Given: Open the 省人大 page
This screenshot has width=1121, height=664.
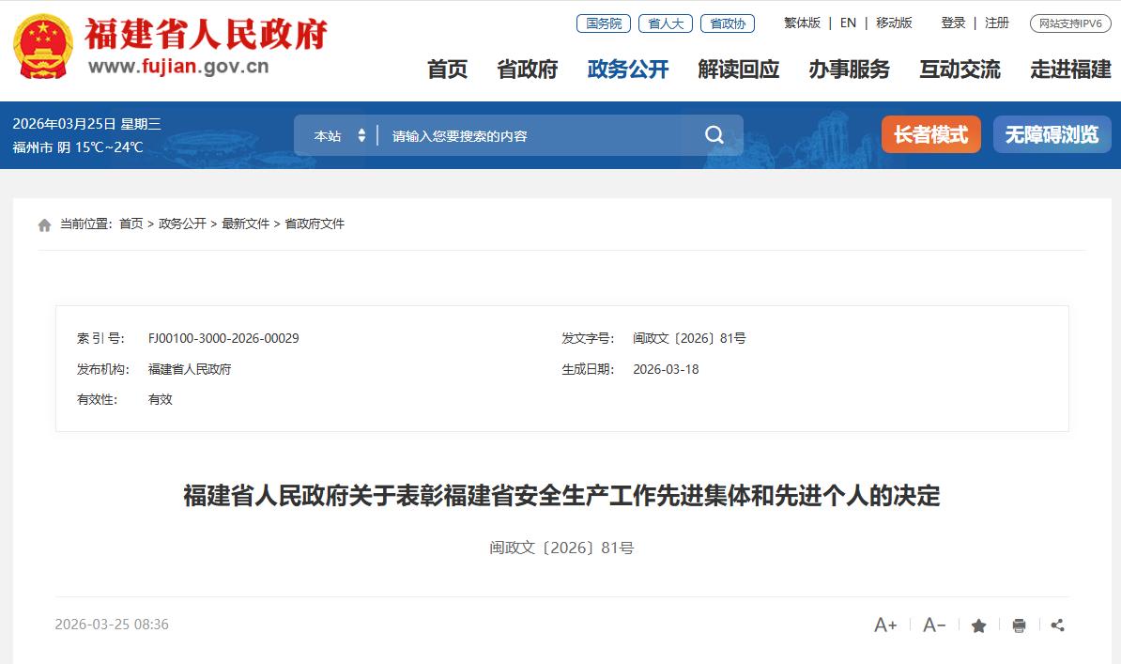Looking at the screenshot, I should tap(666, 23).
